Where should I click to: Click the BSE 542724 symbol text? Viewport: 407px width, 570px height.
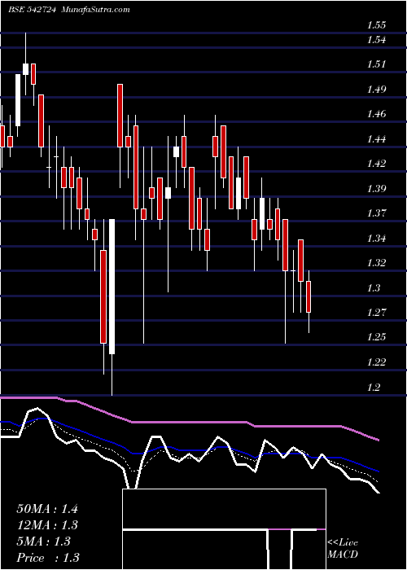(32, 10)
